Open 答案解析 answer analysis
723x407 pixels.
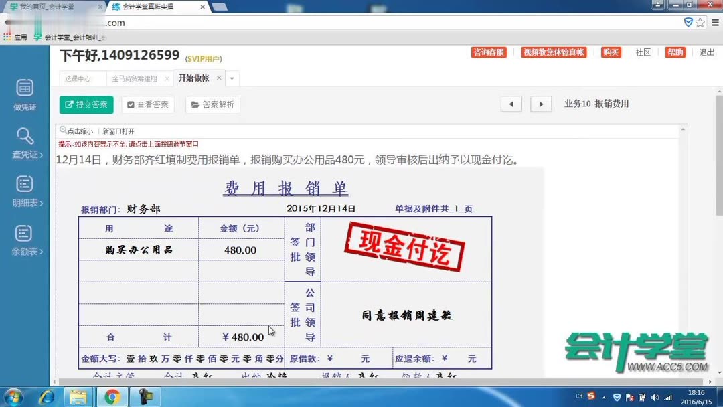pyautogui.click(x=212, y=104)
